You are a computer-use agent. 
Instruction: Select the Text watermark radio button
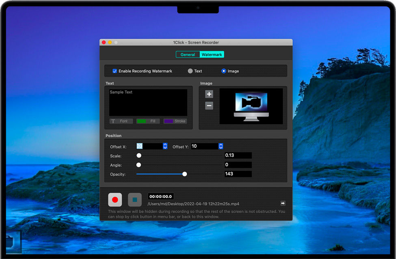tap(190, 71)
